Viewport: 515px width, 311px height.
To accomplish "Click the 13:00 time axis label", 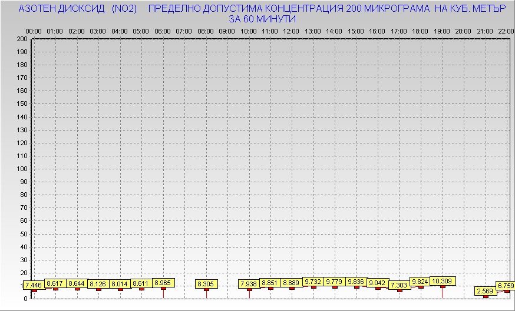I will (x=313, y=31).
